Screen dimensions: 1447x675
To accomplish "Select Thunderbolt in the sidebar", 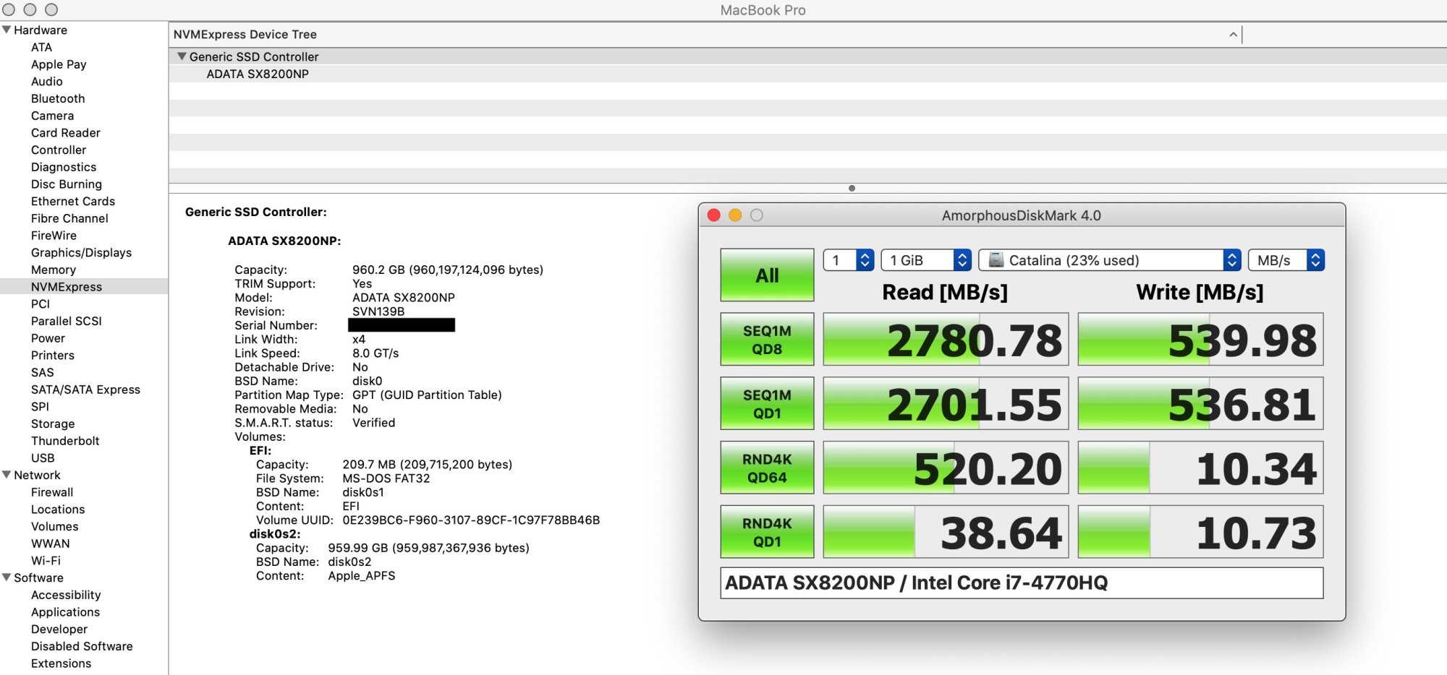I will 65,441.
